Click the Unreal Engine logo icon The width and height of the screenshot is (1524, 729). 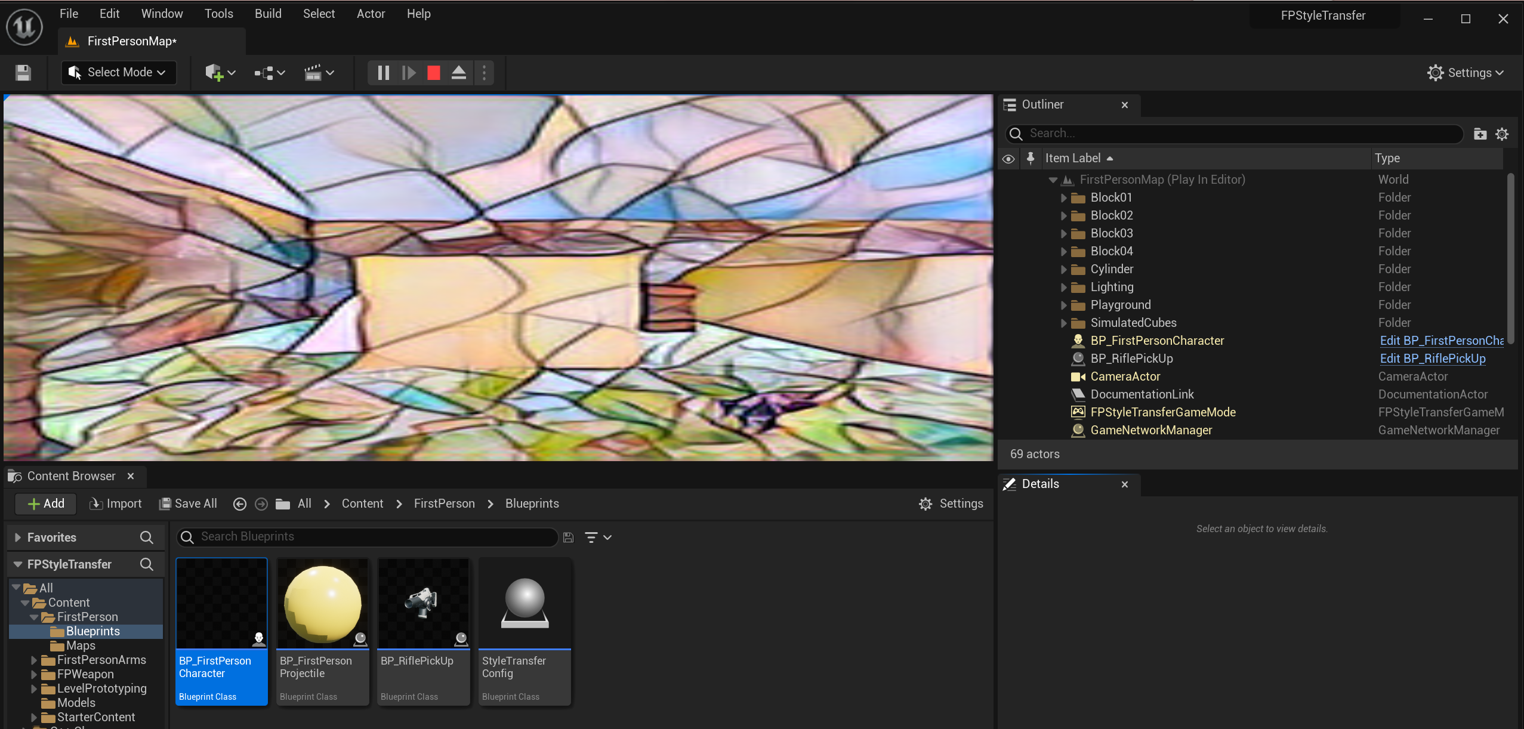coord(24,27)
